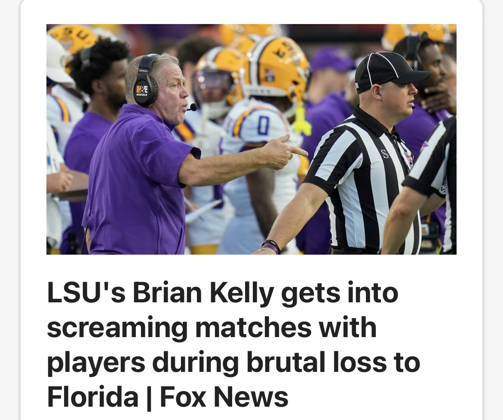Click the headline about Brian Kelly's screaming matches
The image size is (503, 420).
click(x=233, y=345)
